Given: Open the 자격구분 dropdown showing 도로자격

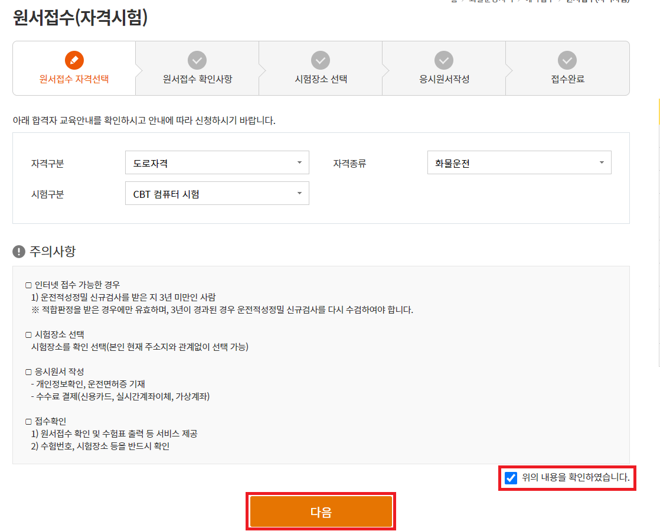Looking at the screenshot, I should coord(217,162).
